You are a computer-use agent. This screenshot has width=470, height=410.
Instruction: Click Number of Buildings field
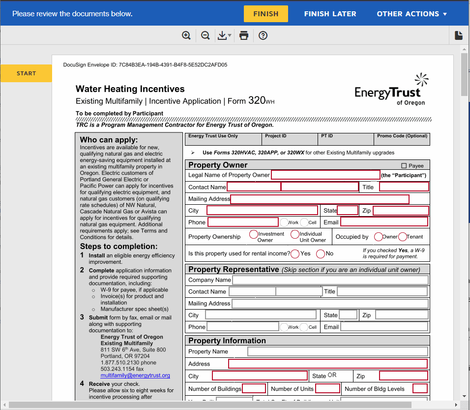click(x=254, y=388)
